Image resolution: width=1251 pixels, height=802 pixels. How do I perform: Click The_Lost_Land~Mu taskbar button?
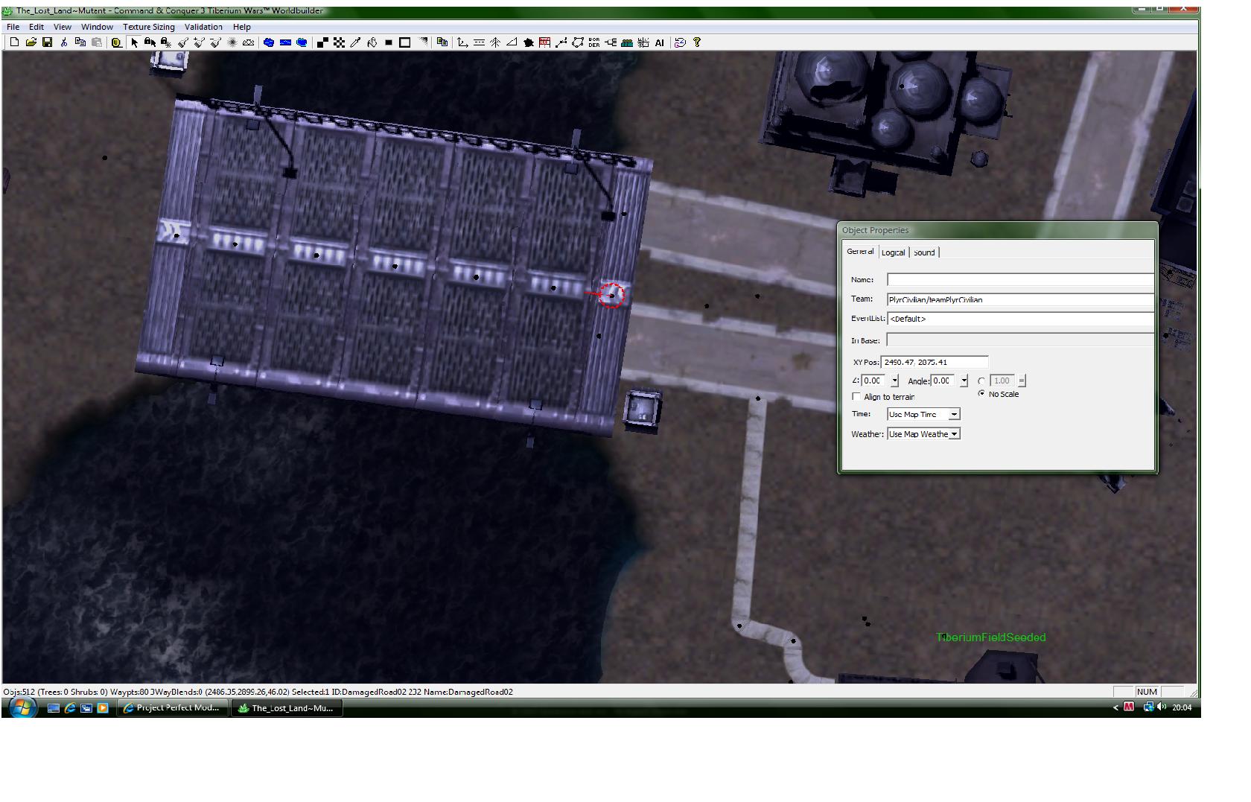click(x=287, y=707)
